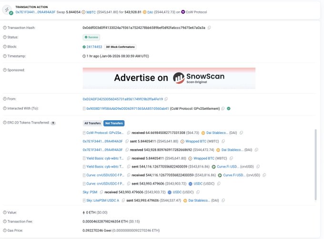Select gas price text 0.092270246 Gwei

[x=97, y=230]
